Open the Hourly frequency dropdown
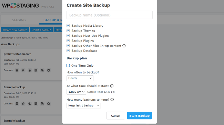Screen dimensions: 224x125 tap(80, 78)
